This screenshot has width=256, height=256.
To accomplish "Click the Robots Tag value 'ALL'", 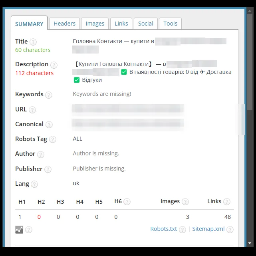I will coord(77,139).
